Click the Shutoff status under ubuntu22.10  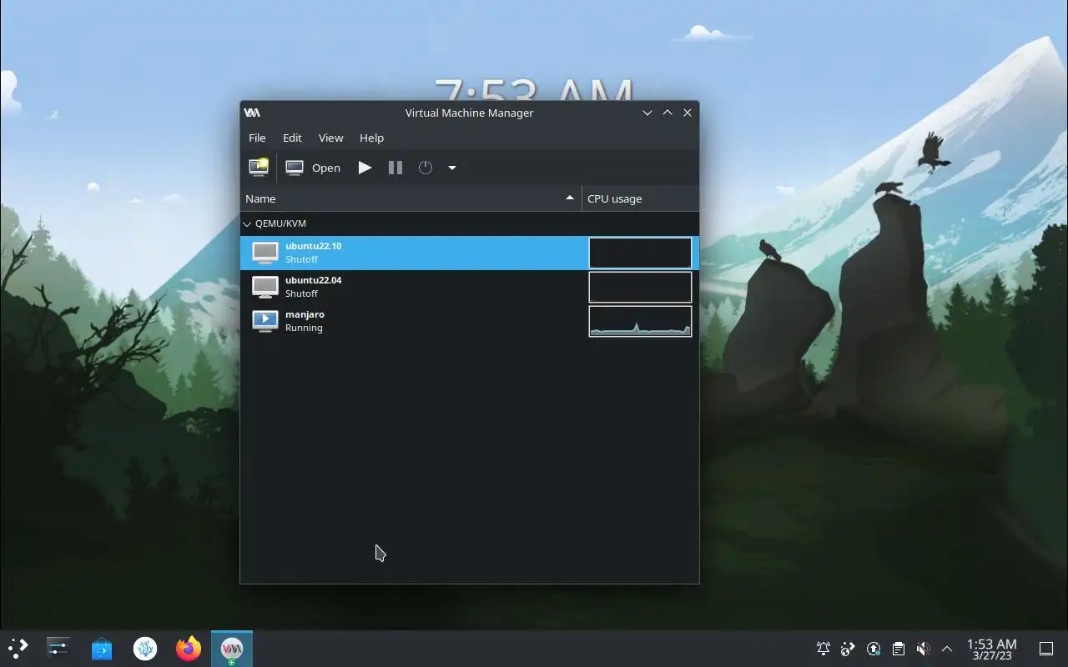301,259
